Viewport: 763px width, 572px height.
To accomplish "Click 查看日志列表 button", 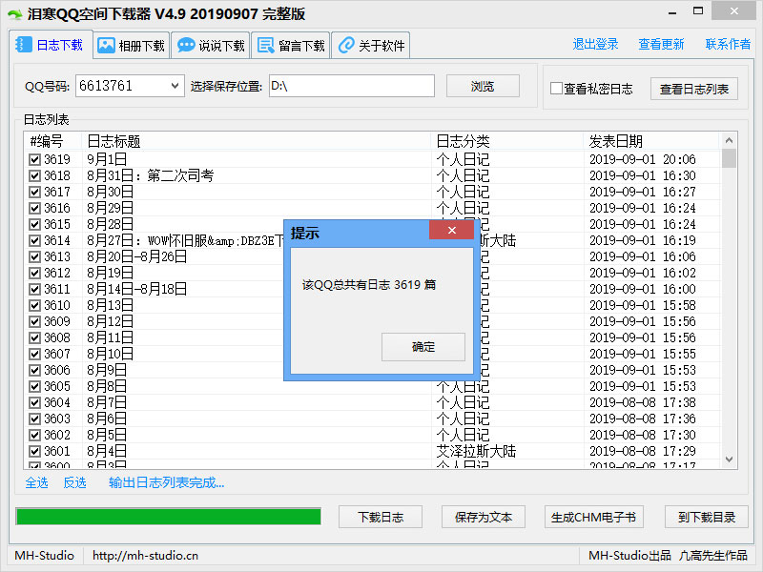I will (694, 89).
